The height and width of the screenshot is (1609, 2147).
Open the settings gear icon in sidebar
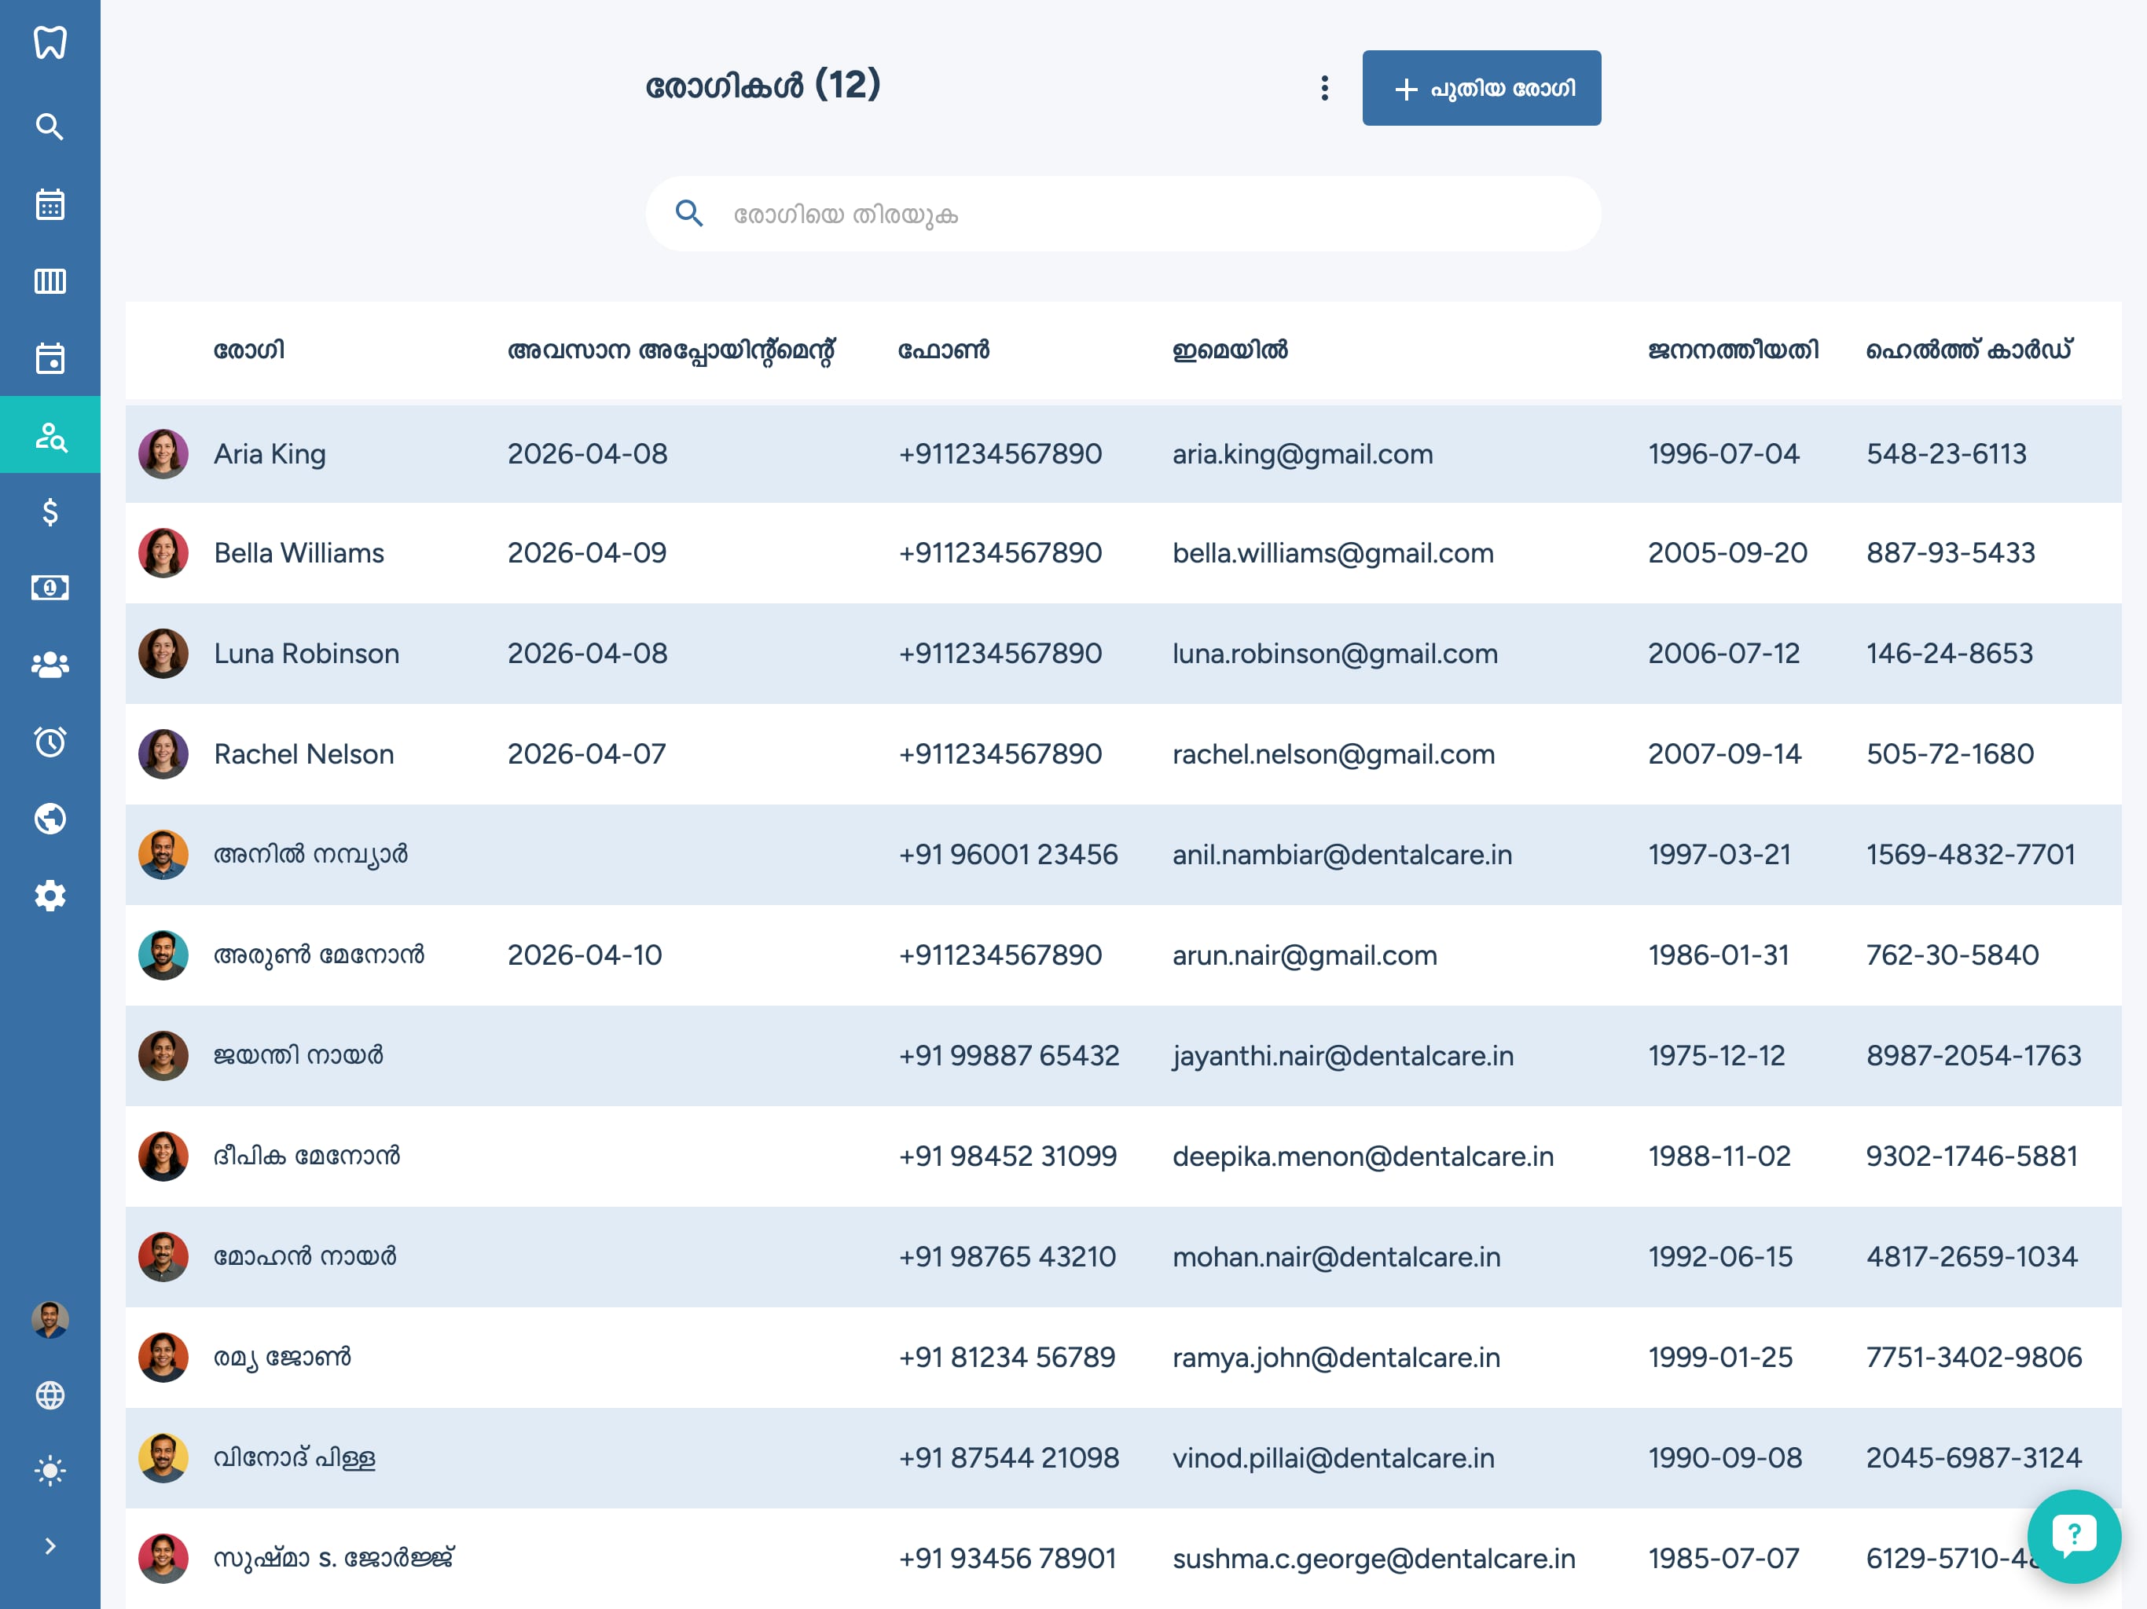(x=50, y=896)
